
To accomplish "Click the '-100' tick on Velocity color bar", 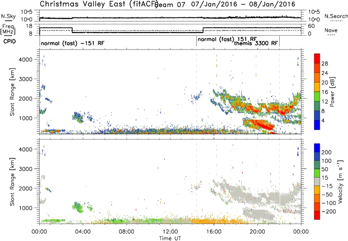I will coord(329,203).
